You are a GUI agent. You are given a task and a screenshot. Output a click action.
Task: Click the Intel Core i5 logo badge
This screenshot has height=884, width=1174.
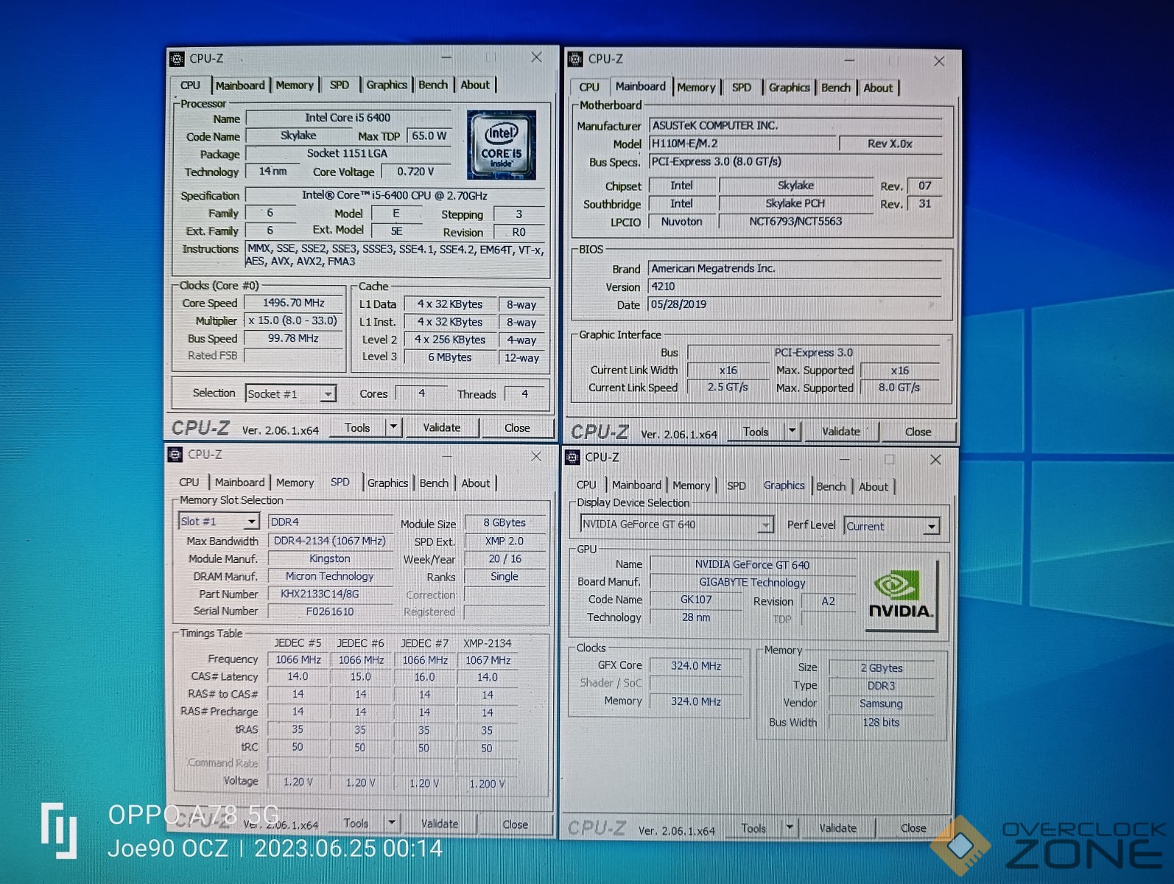click(x=501, y=145)
